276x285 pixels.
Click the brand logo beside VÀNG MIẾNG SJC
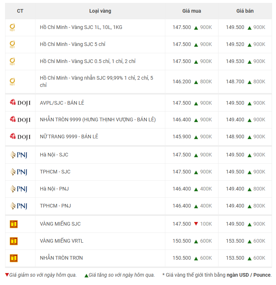coord(14,224)
